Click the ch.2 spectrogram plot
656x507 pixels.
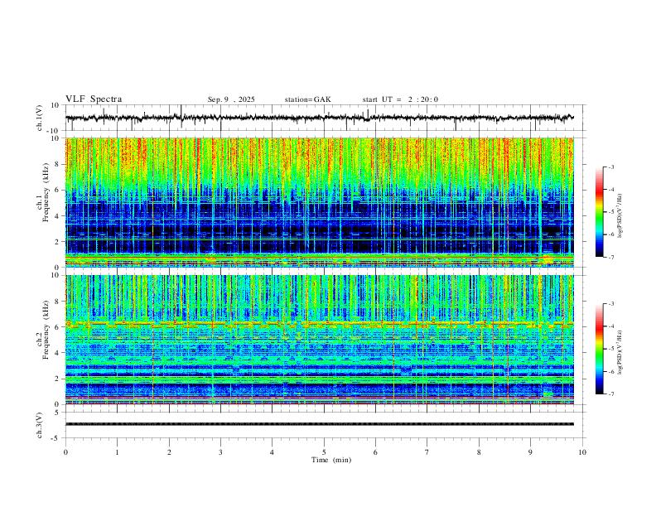click(320, 340)
